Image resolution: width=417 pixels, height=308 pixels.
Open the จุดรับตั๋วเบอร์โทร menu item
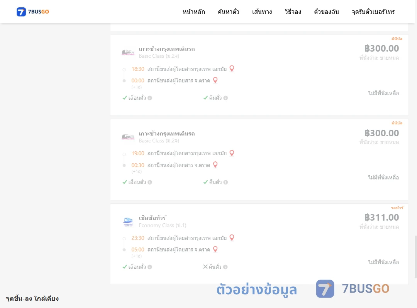(x=373, y=12)
